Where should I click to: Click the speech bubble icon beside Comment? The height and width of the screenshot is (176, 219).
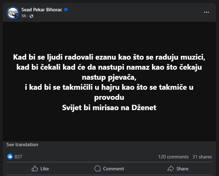coord(97,168)
